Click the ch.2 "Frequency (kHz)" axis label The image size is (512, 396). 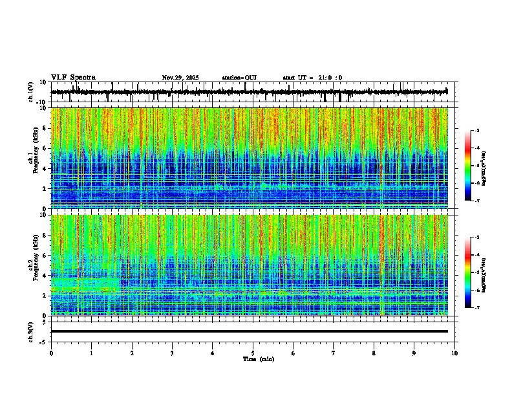[36, 258]
